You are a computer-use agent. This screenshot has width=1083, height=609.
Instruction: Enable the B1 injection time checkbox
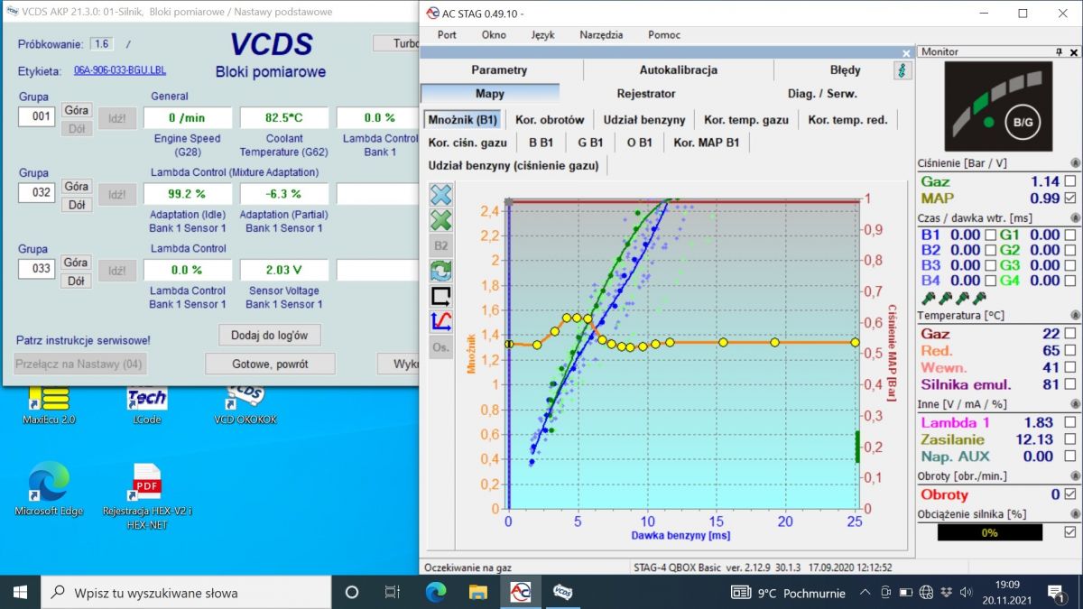tap(990, 235)
